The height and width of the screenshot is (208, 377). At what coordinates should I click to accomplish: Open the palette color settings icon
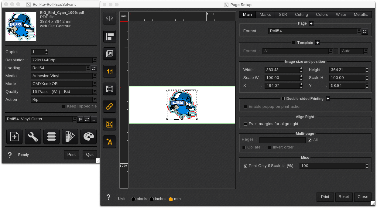tap(88, 136)
